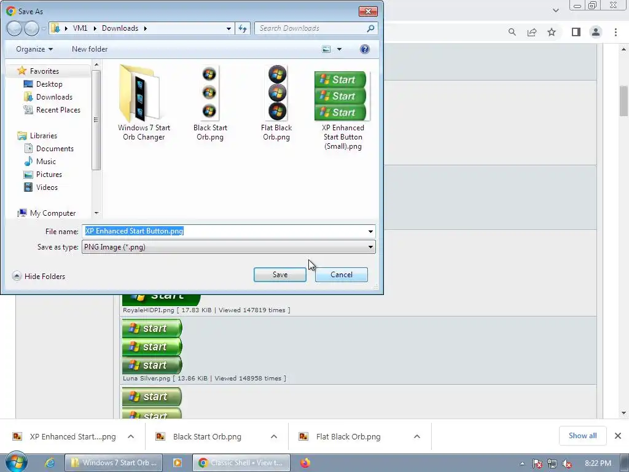Click Show all downloads
The image size is (629, 472).
[582, 436]
